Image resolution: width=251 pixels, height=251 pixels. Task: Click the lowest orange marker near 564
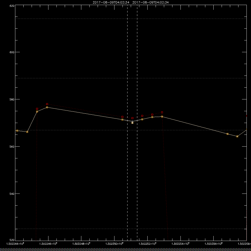(x=237, y=136)
